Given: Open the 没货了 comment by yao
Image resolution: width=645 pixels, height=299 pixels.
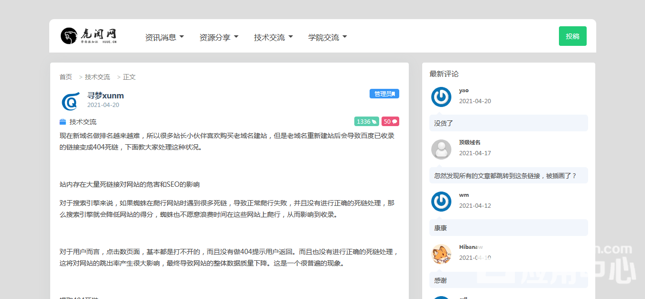Looking at the screenshot, I should point(443,123).
